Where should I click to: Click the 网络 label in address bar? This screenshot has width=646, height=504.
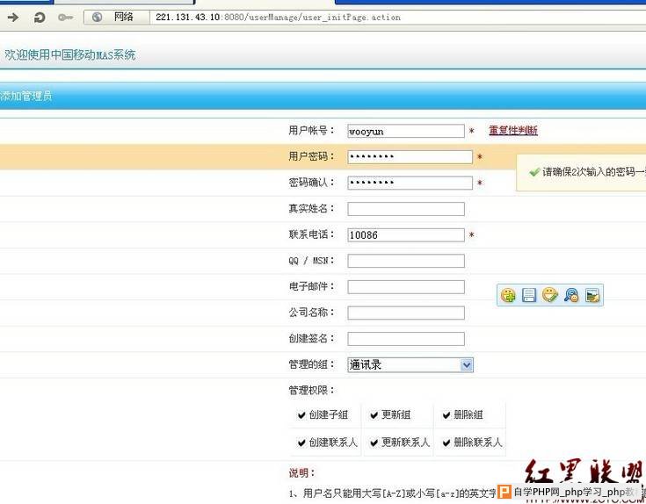pyautogui.click(x=124, y=17)
